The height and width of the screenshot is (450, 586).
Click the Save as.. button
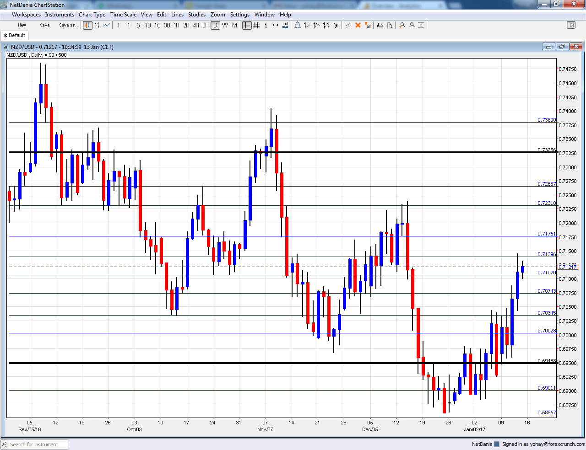point(68,25)
